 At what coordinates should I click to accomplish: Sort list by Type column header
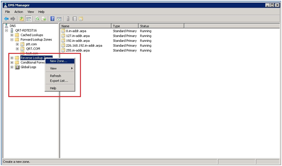(125, 26)
